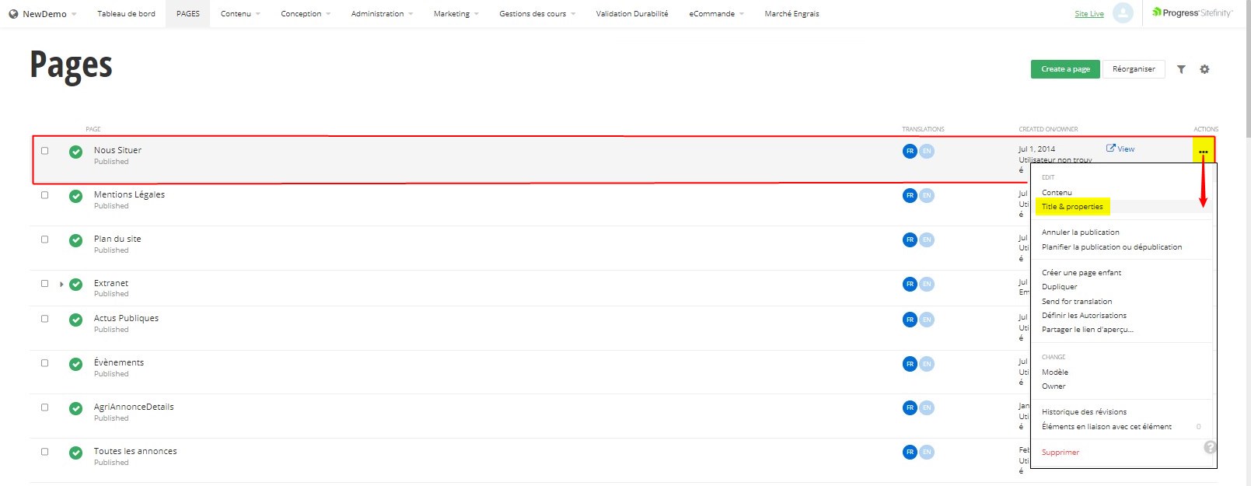Click the EN translation badge for Plan du site
1251x486 pixels.
926,240
